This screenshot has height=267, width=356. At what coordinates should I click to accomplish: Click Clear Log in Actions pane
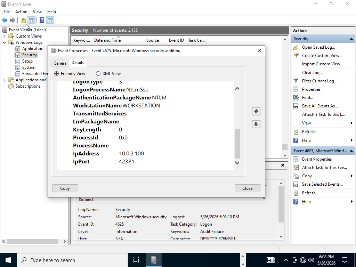(x=312, y=73)
